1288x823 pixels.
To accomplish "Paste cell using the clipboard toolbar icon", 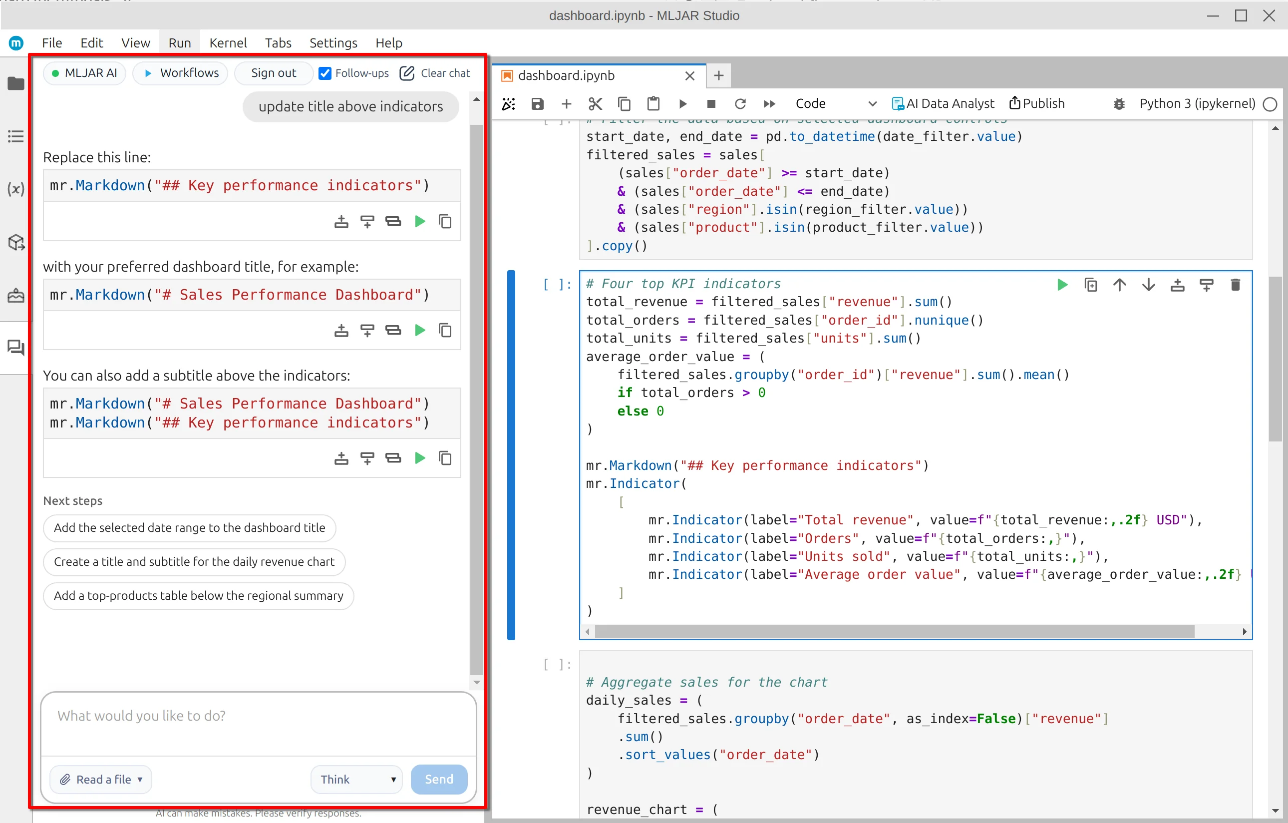I will 653,104.
